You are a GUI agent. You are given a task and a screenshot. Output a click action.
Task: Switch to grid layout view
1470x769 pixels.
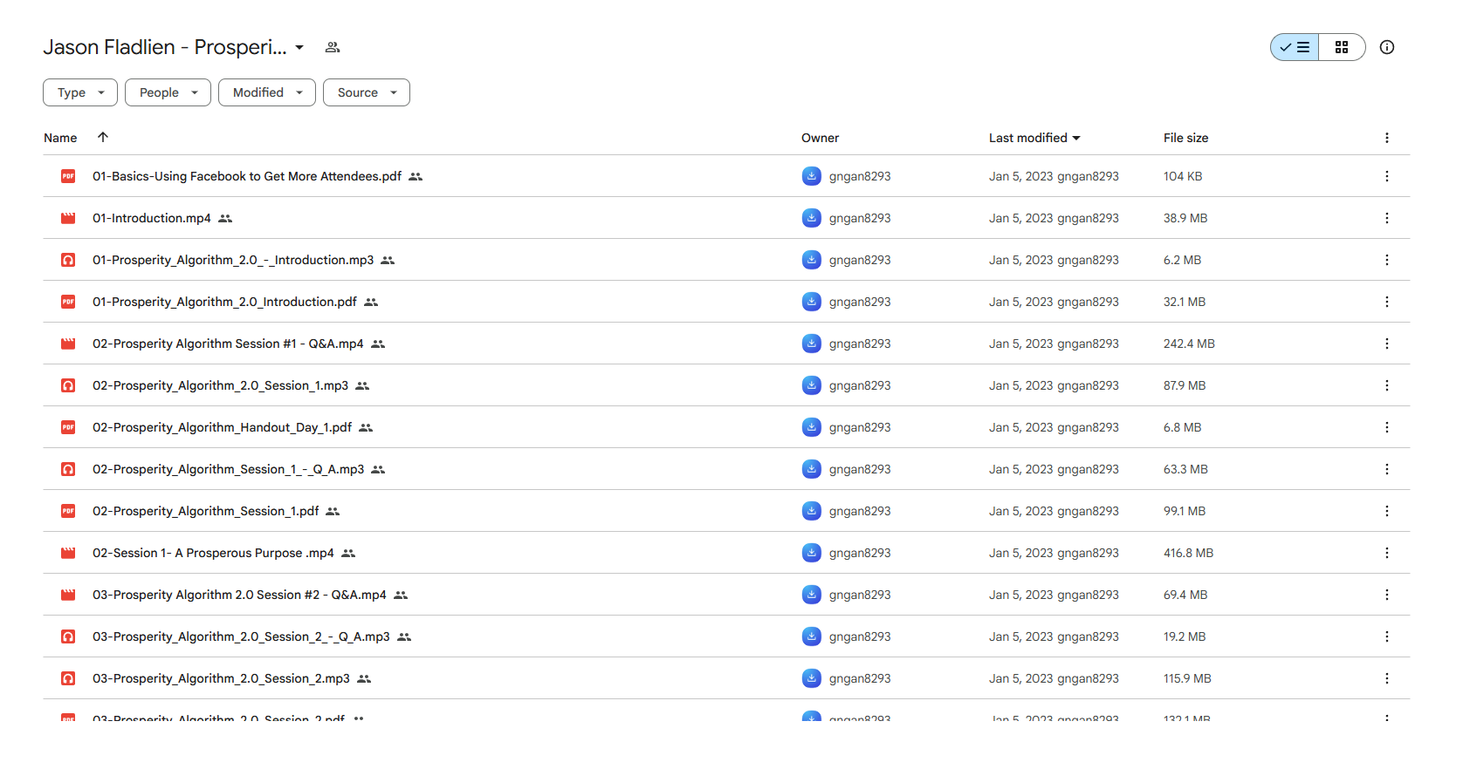(1342, 47)
